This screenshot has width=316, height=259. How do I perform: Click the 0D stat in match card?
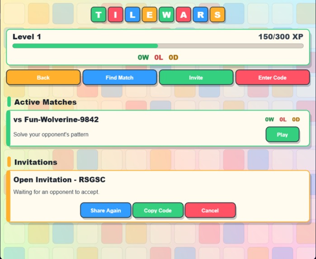(296, 119)
